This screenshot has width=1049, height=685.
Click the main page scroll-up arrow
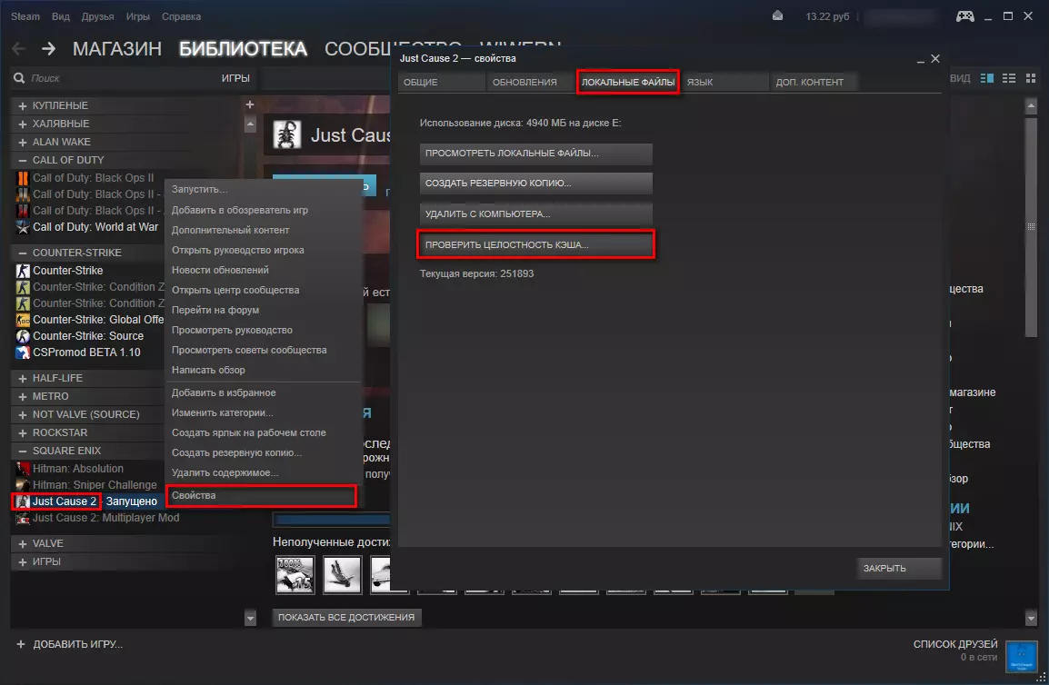tap(1031, 105)
